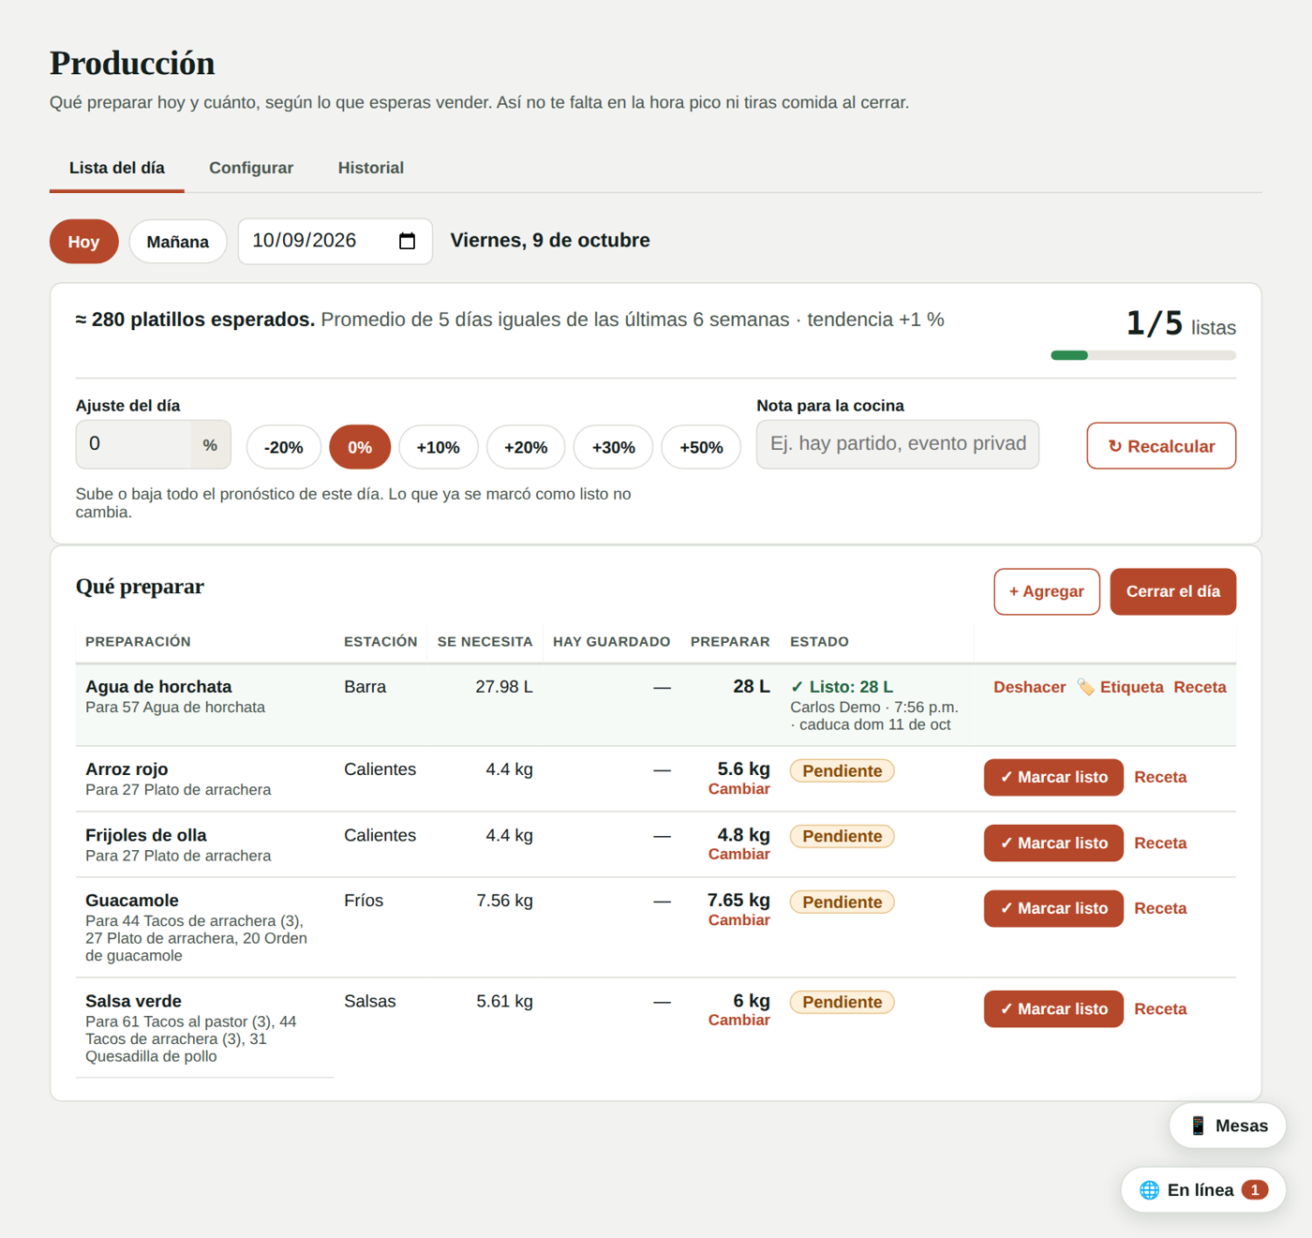Open the calendar picker icon in date field

pos(407,241)
